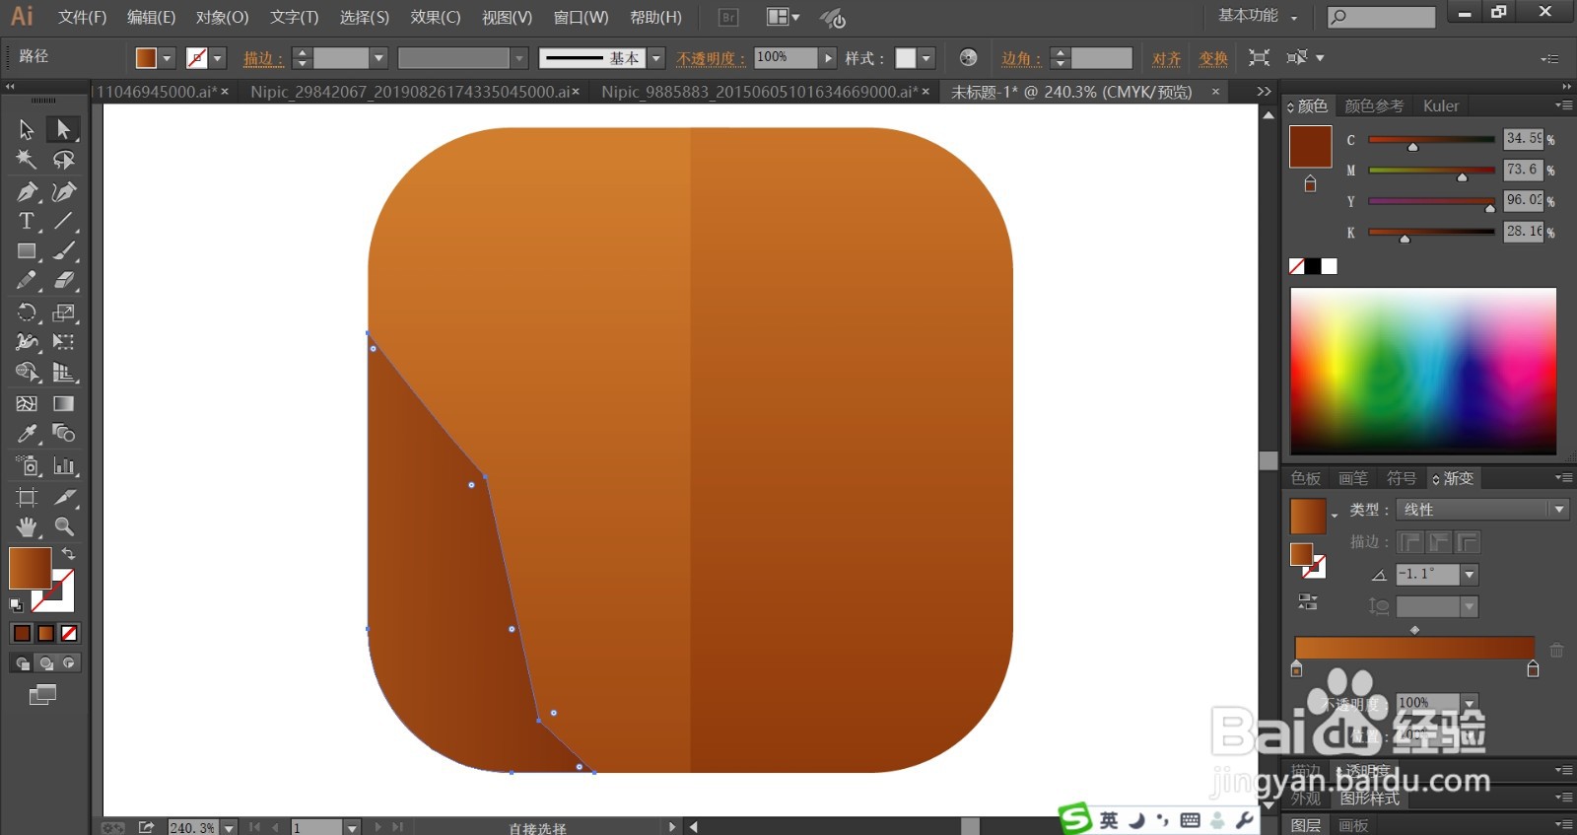Image resolution: width=1577 pixels, height=835 pixels.
Task: Open the stroke weight dropdown
Action: click(x=378, y=58)
